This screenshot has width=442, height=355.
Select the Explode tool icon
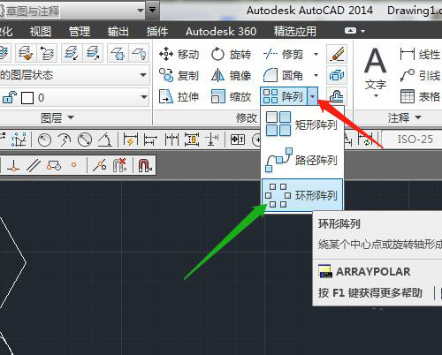337,75
